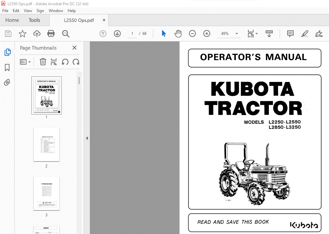Viewport: 329px width, 234px height.
Task: Click the 'Page Thumbnails' panel title
Action: coord(38,48)
